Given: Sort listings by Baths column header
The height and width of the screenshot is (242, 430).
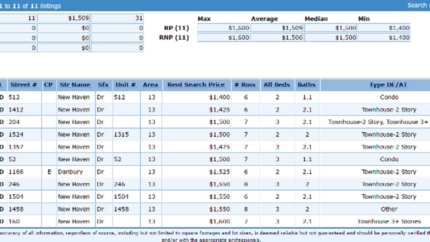Looking at the screenshot, I should click(307, 85).
